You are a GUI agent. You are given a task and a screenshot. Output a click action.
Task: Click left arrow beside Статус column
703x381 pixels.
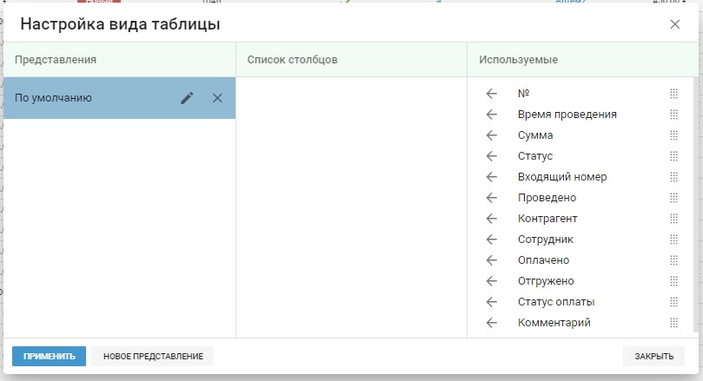[492, 156]
